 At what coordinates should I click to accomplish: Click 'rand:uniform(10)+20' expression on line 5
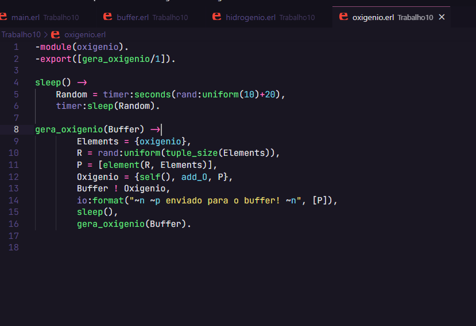(x=226, y=94)
